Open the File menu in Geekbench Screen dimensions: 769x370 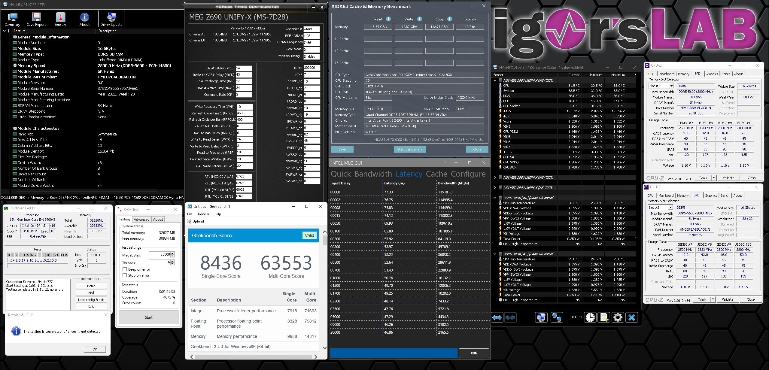click(190, 214)
